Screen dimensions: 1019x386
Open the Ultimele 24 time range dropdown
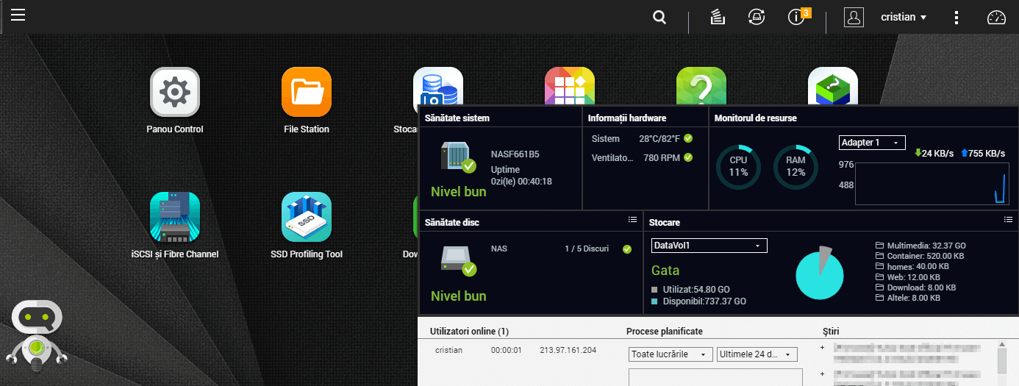[x=757, y=354]
